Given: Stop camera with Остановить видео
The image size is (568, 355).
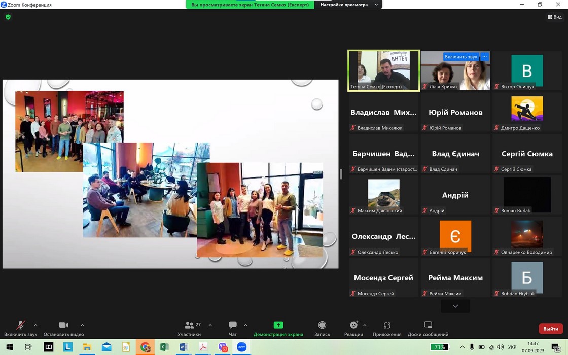Looking at the screenshot, I should (x=63, y=325).
